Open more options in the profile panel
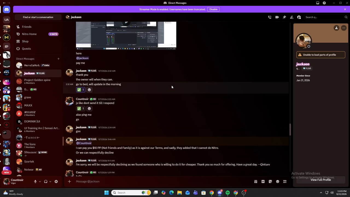This screenshot has width=350, height=197. point(344,28)
